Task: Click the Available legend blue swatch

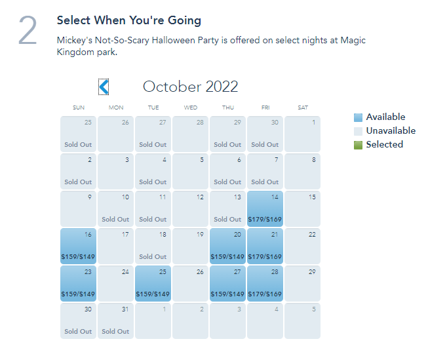Action: pos(358,117)
